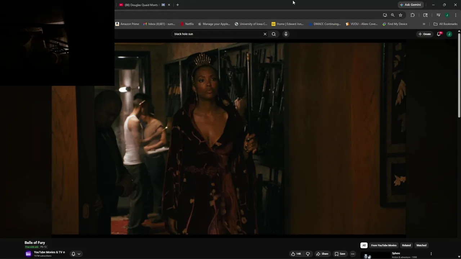Click the YouTube search magnifier button
Image resolution: width=461 pixels, height=259 pixels.
[274, 34]
